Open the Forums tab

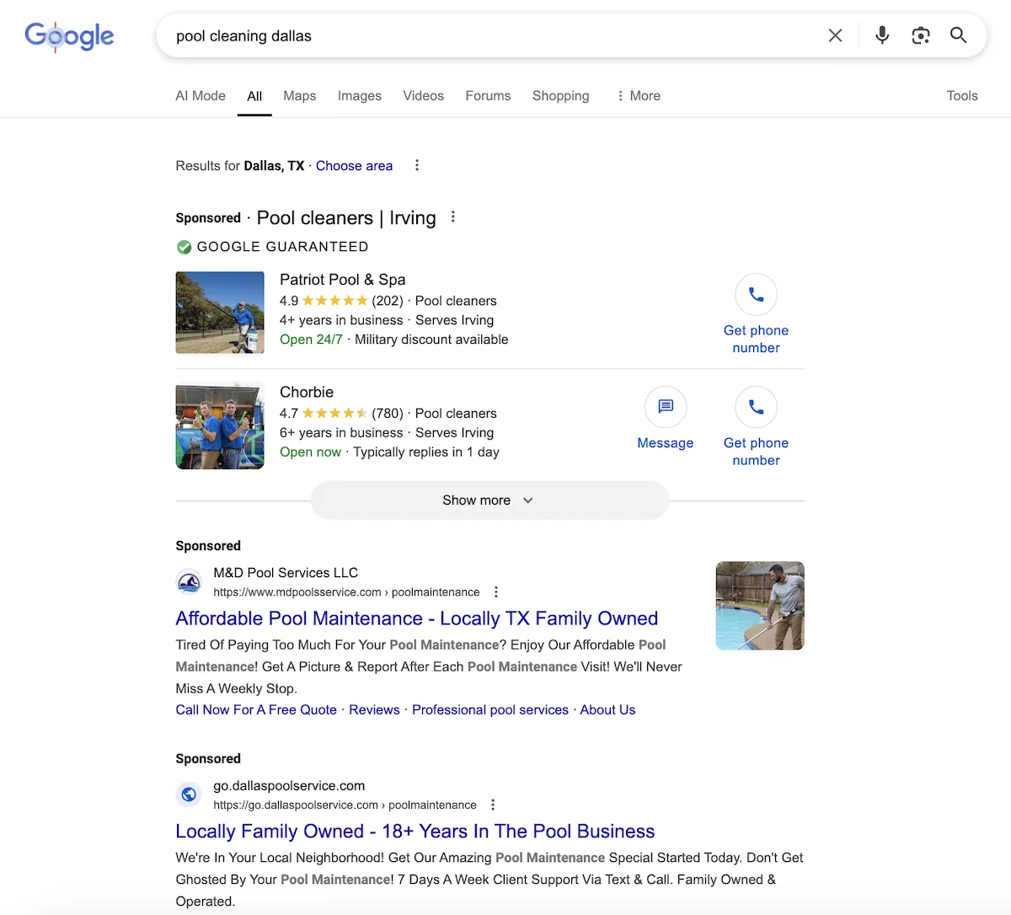488,96
